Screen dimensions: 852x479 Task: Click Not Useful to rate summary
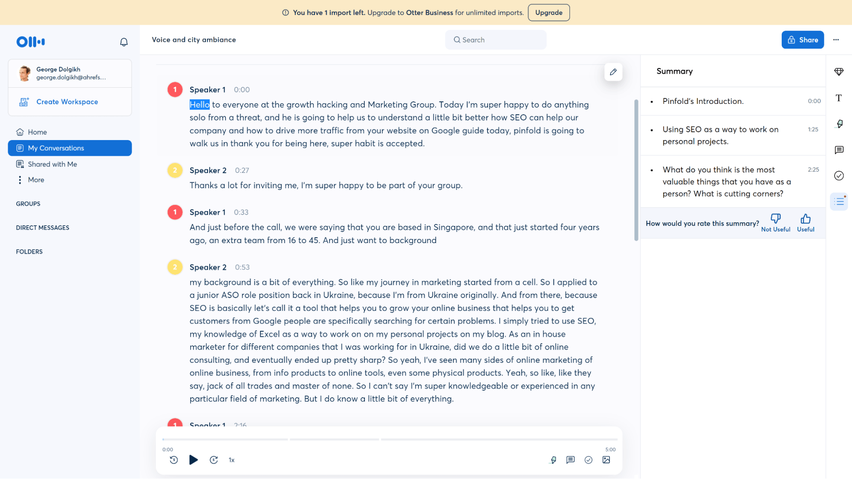[775, 222]
